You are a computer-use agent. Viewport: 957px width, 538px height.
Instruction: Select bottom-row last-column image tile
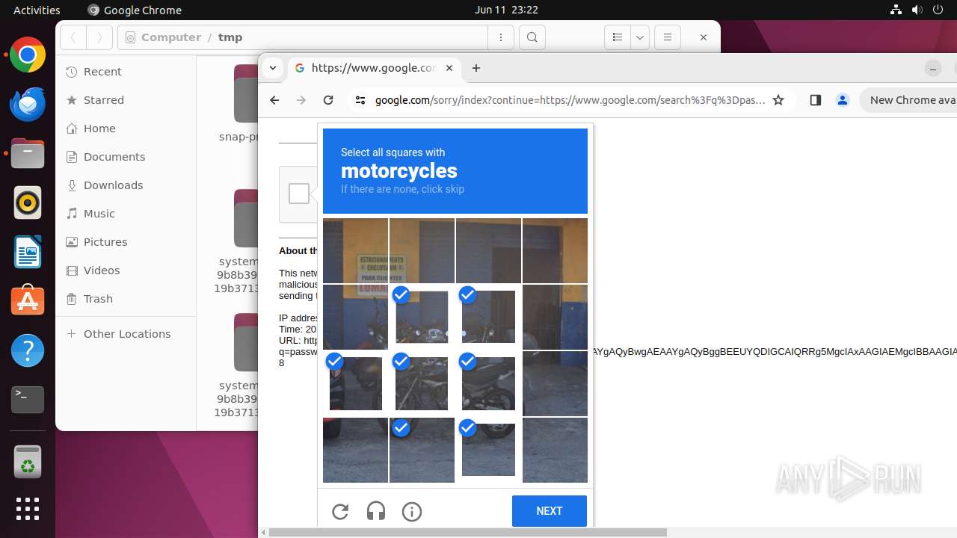tap(555, 450)
